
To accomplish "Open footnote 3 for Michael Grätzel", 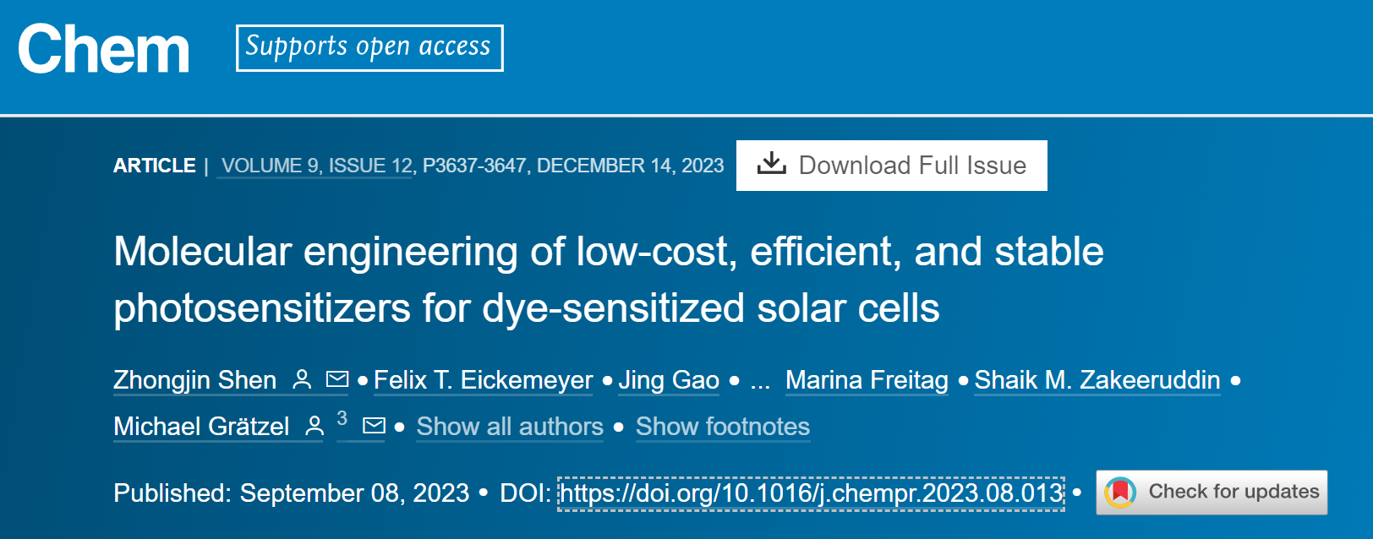I will click(342, 418).
